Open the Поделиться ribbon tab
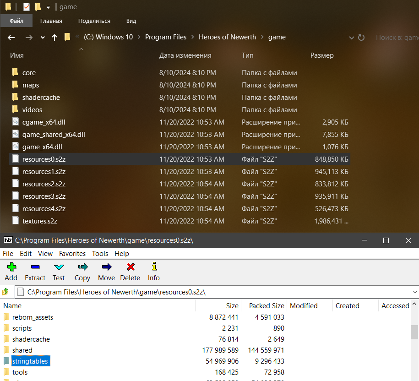 [94, 21]
